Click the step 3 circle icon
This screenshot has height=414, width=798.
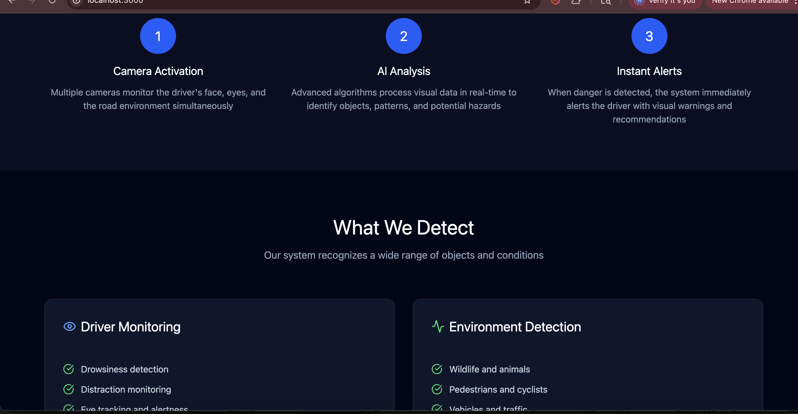point(649,36)
